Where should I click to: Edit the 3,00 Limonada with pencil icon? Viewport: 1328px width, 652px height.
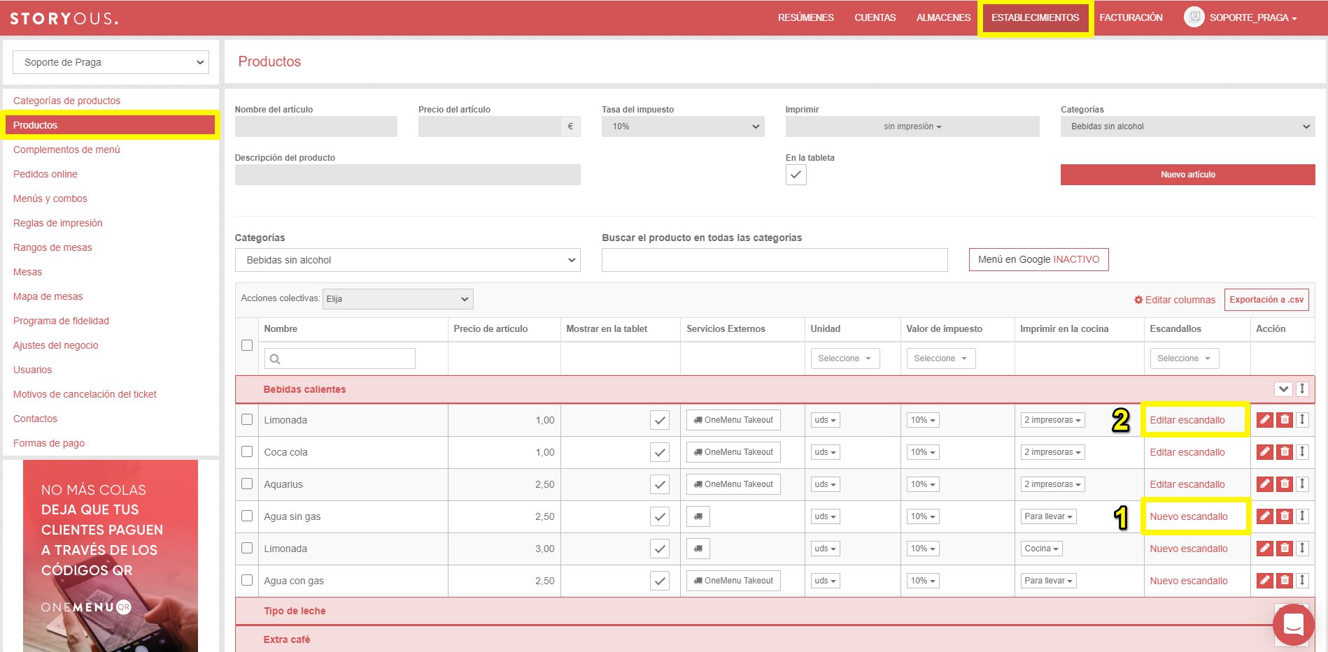1264,548
